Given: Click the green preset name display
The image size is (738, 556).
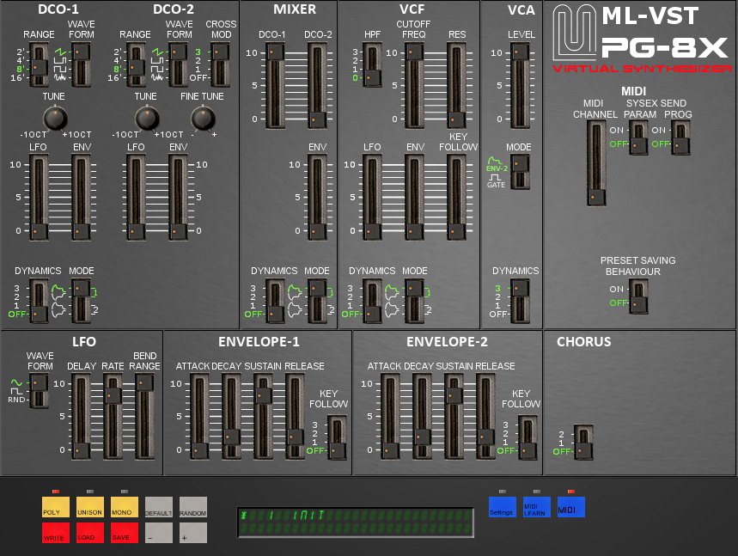Looking at the screenshot, I should coord(355,521).
